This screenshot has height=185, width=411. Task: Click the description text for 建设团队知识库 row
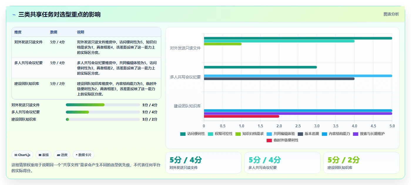(117, 89)
